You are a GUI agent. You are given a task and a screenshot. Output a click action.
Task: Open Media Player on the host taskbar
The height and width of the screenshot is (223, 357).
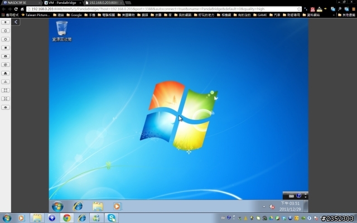(21, 218)
